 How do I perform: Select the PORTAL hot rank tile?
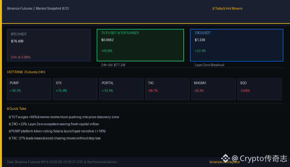click(x=121, y=89)
